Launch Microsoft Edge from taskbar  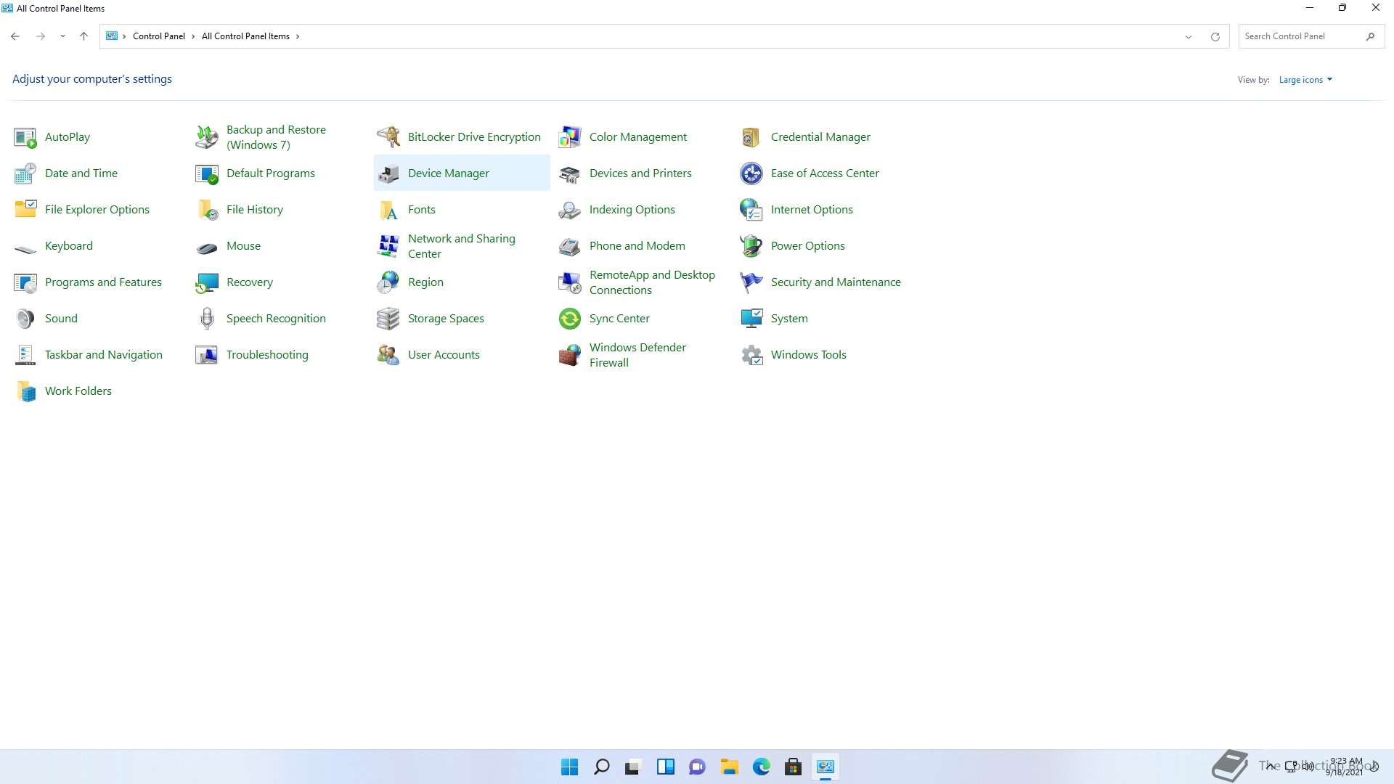762,767
